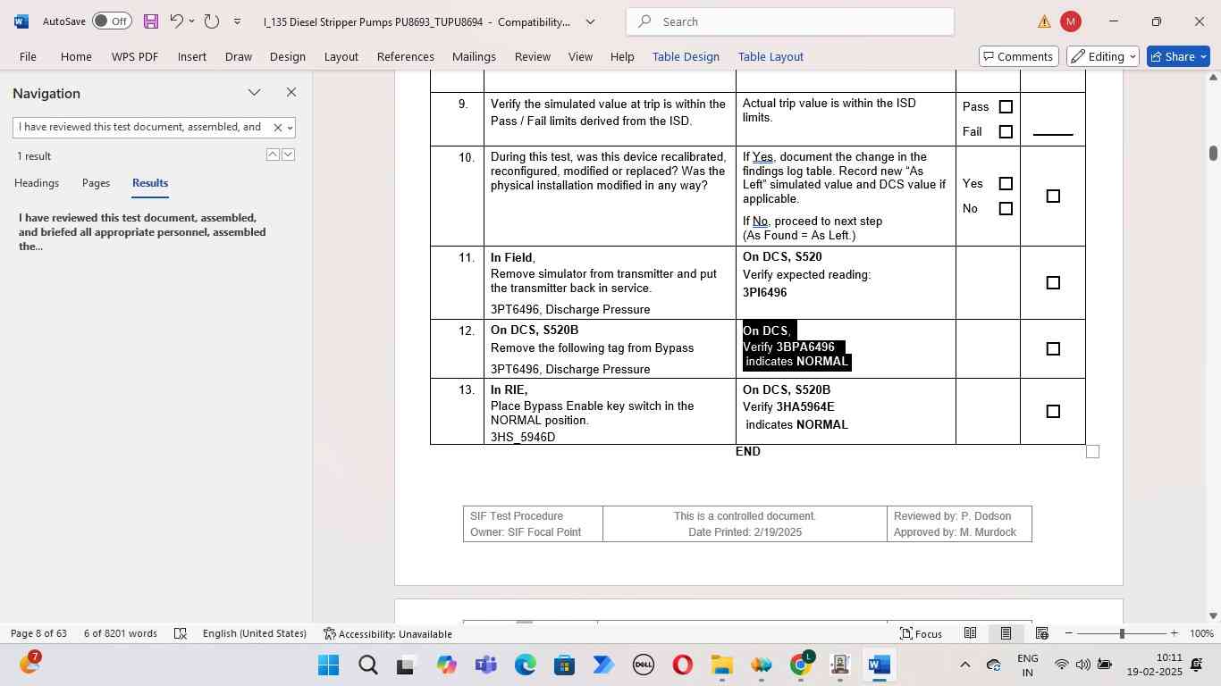Click the warning alert icon
1221x686 pixels.
tap(1044, 21)
